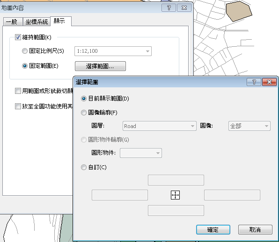The height and width of the screenshot is (242, 279).
Task: Switch to the 一般 tab
Action: [x=13, y=22]
